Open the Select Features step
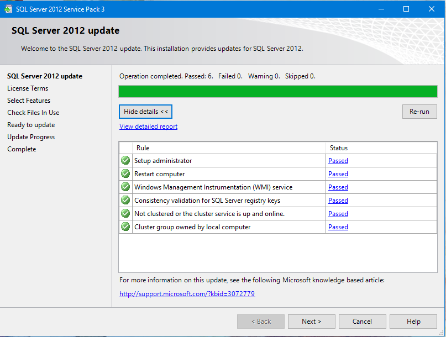 [28, 100]
